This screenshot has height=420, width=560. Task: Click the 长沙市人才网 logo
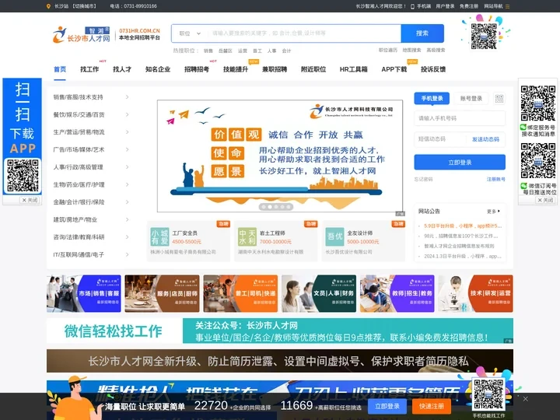(x=82, y=35)
